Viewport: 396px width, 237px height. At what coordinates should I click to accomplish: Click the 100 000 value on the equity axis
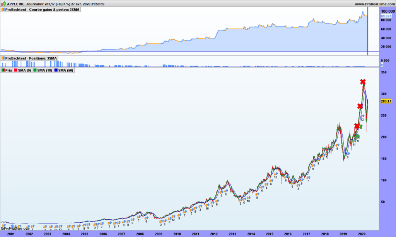pyautogui.click(x=387, y=11)
